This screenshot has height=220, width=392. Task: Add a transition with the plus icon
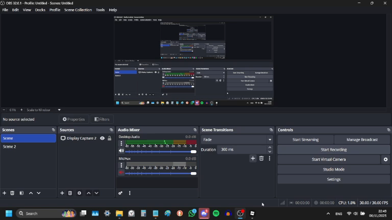click(253, 158)
